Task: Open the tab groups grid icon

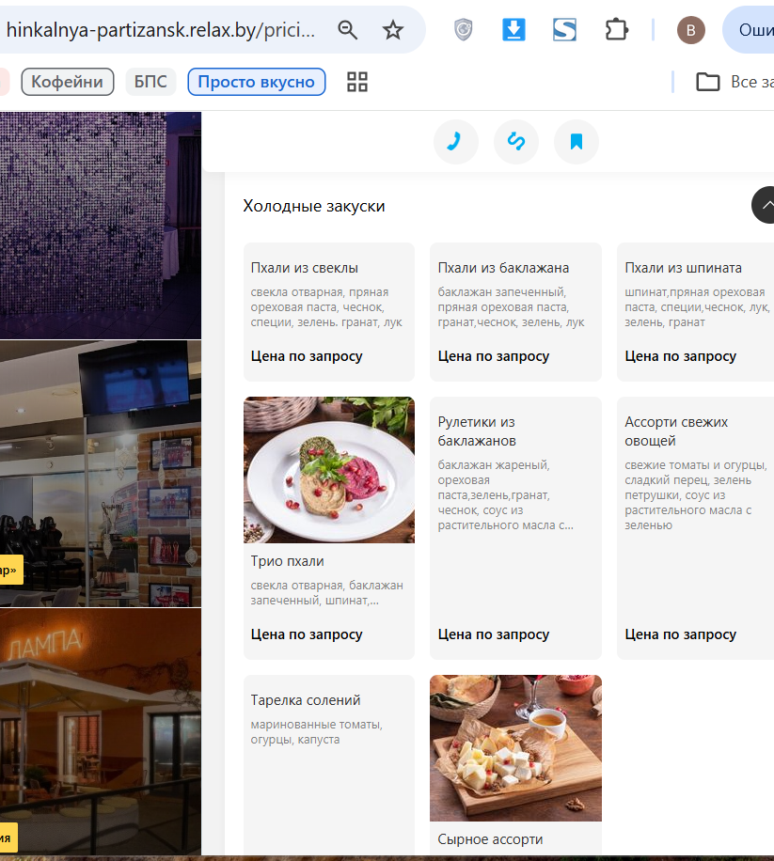Action: click(357, 82)
